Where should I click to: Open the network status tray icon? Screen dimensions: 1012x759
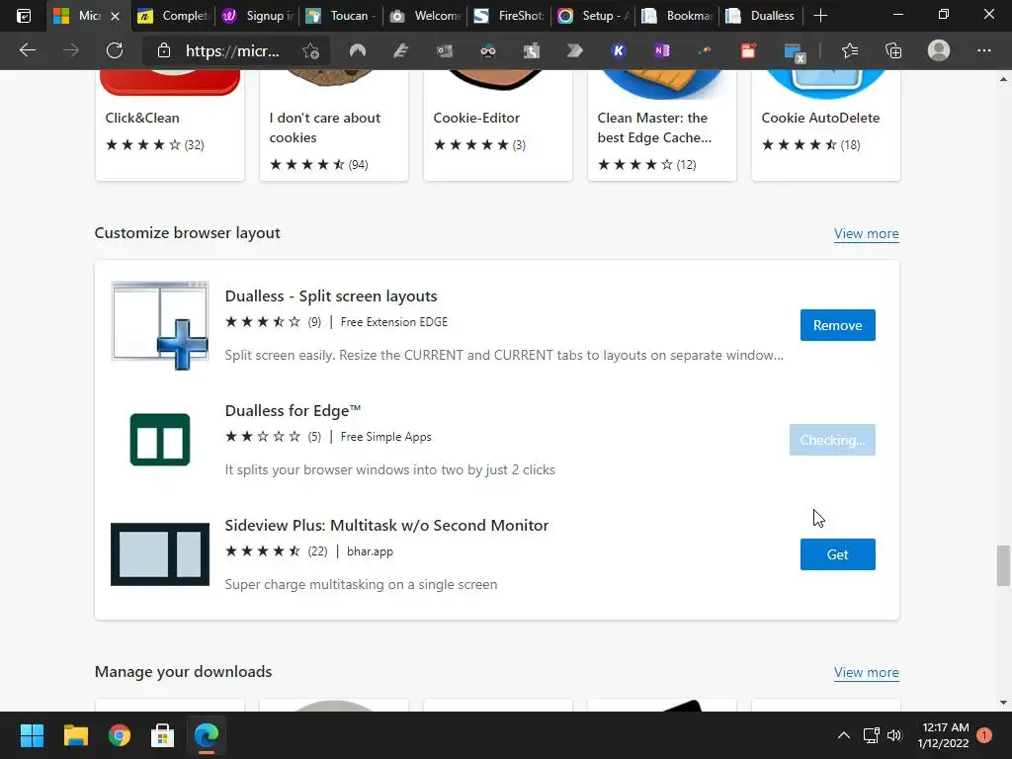click(872, 735)
